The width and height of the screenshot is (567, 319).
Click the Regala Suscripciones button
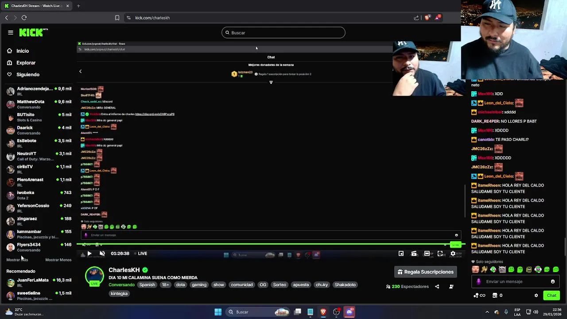(x=426, y=272)
